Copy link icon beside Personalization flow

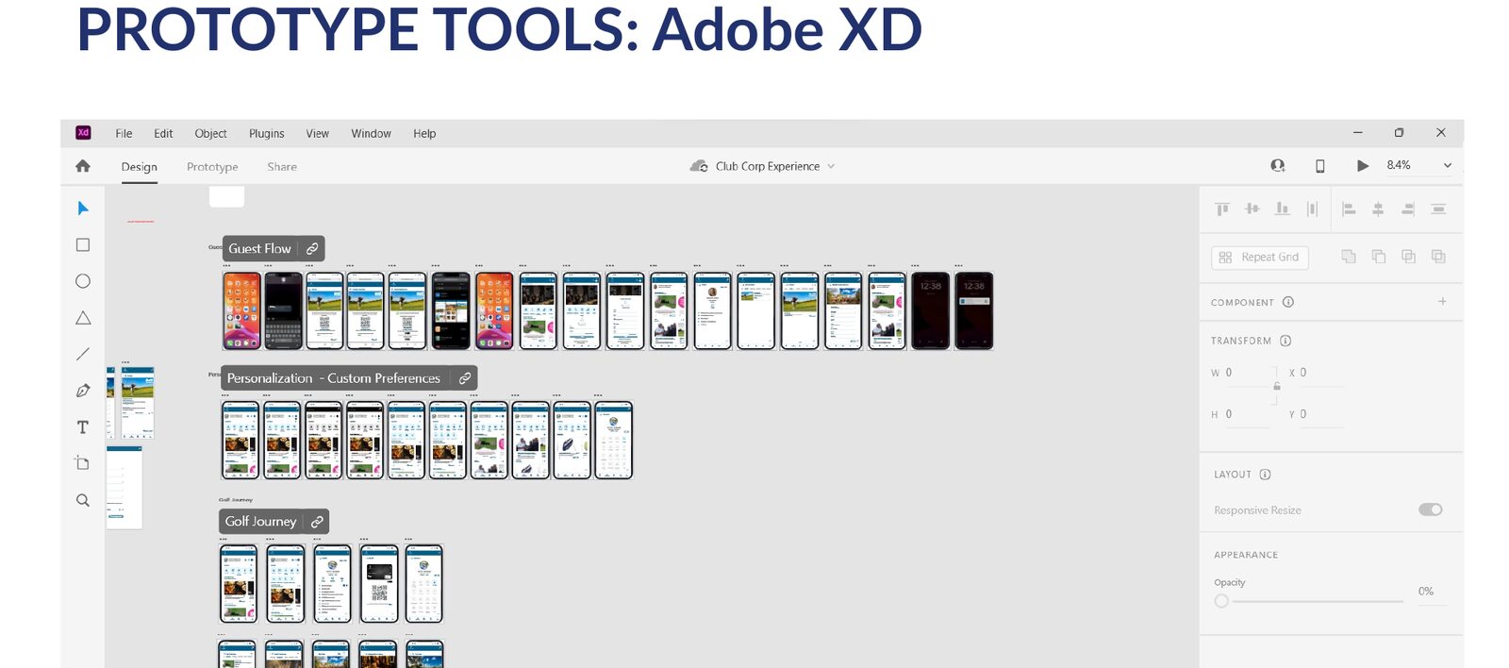tap(465, 378)
